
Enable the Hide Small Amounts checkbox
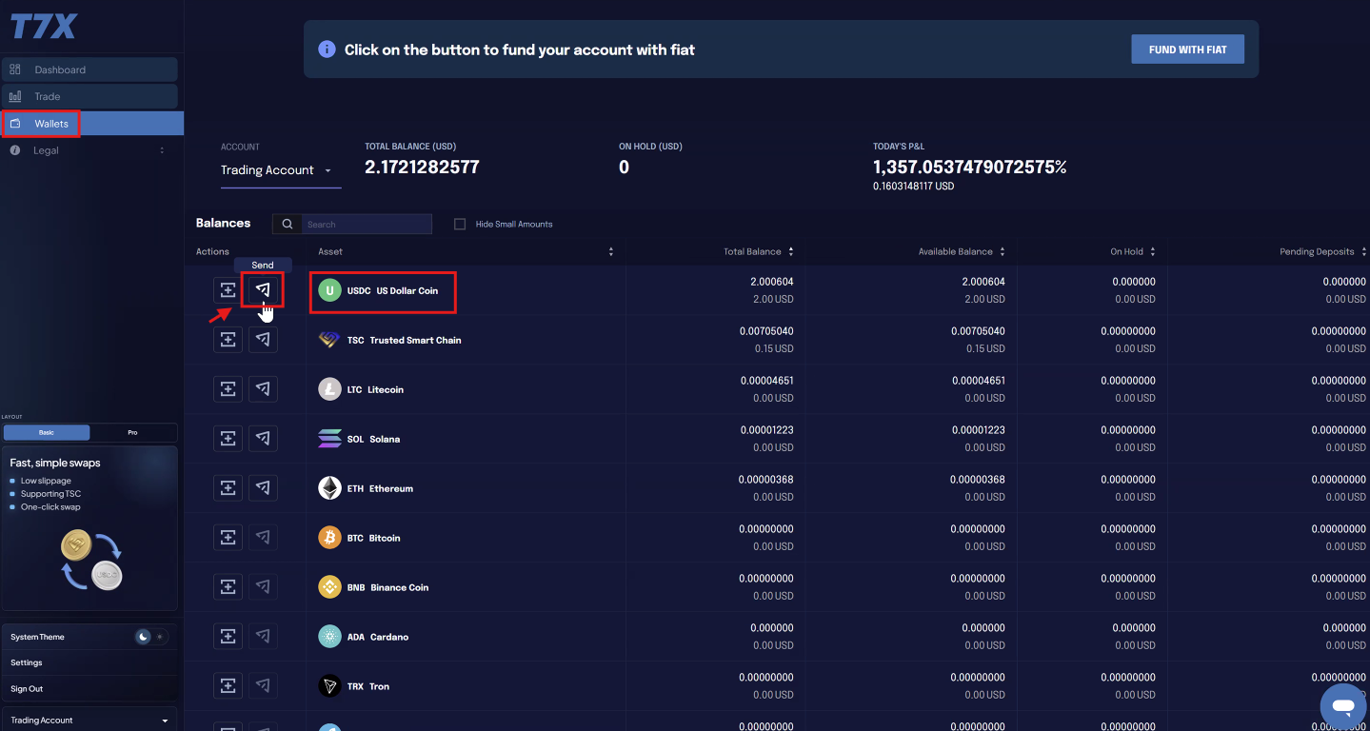pos(460,224)
